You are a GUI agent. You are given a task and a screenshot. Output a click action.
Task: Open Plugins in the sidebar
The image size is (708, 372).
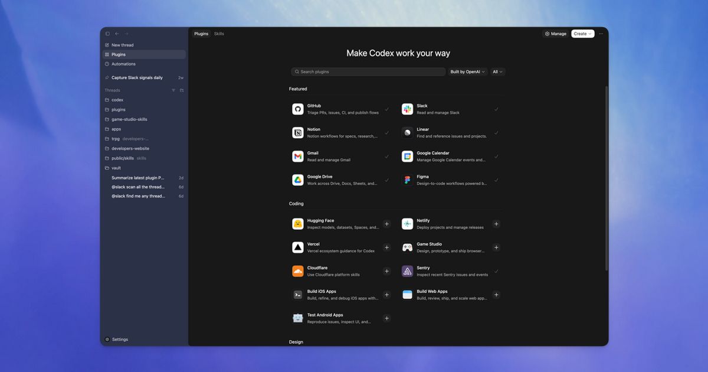pos(145,54)
